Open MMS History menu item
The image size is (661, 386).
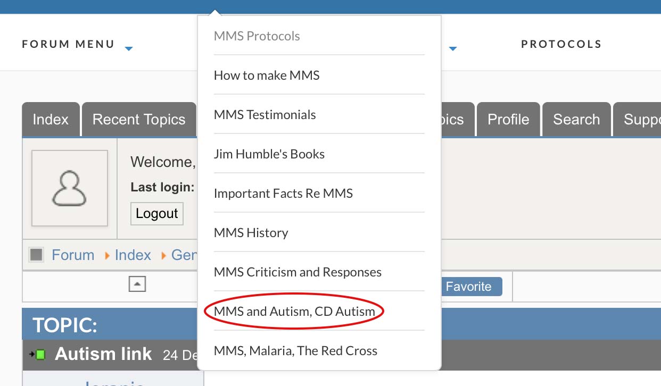coord(251,233)
